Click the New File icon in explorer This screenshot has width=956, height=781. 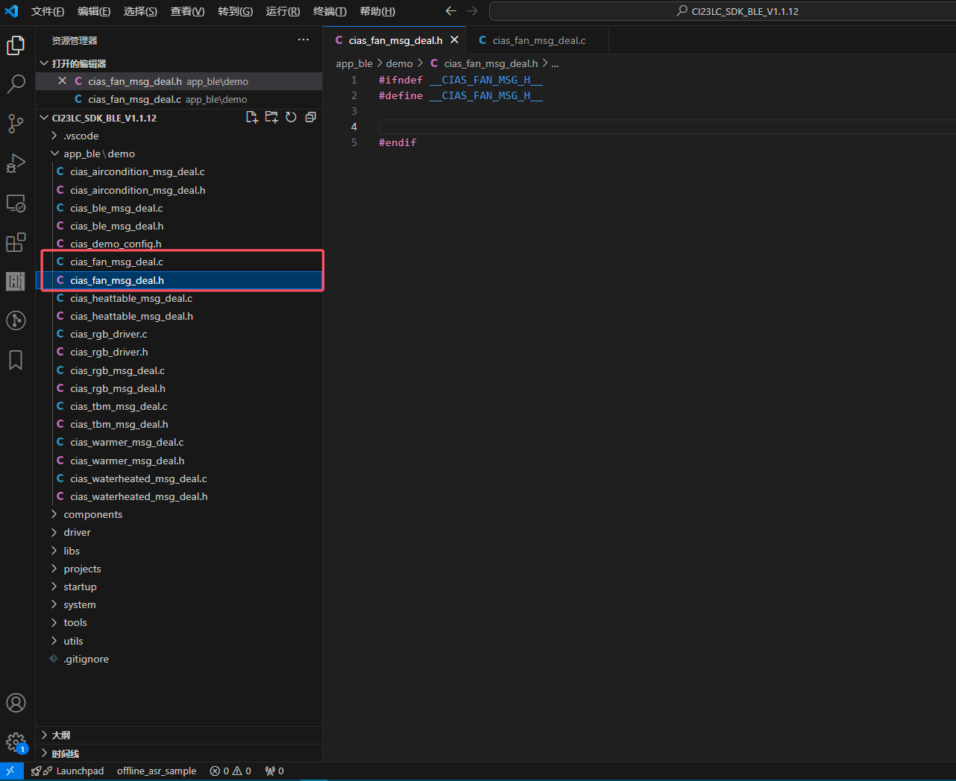[252, 118]
